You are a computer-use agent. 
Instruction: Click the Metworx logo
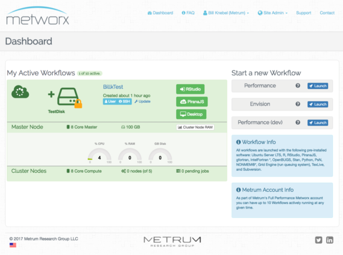point(38,16)
